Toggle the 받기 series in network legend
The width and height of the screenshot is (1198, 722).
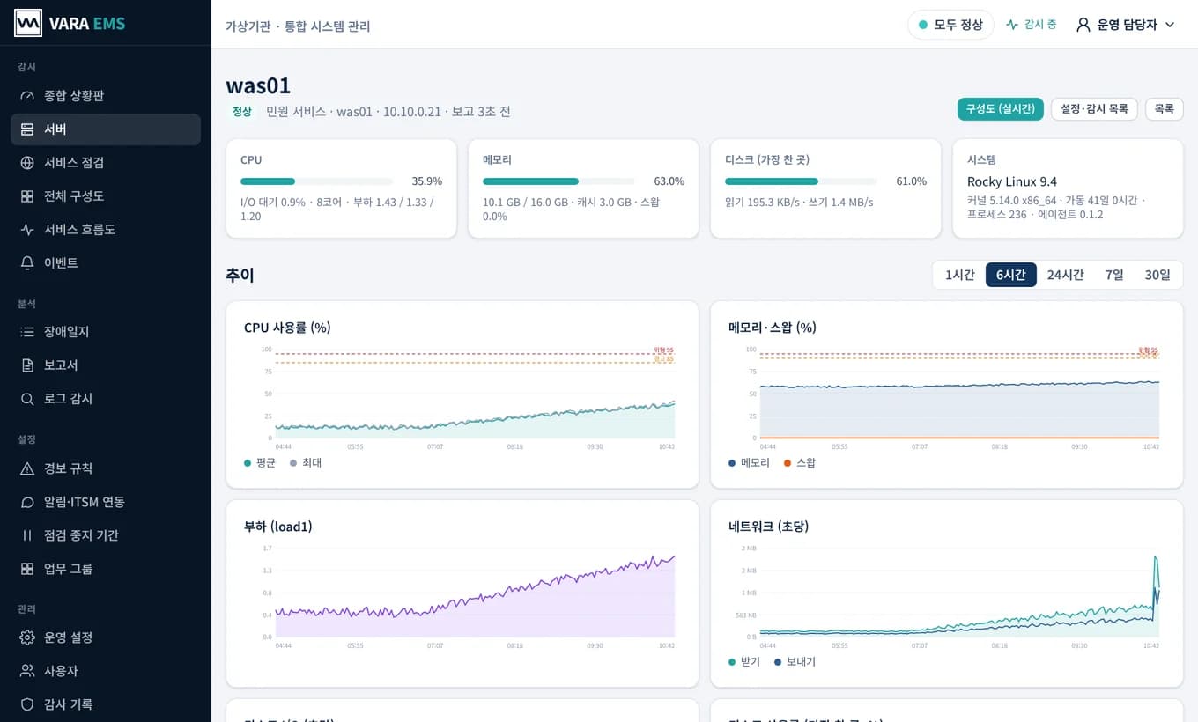[744, 661]
